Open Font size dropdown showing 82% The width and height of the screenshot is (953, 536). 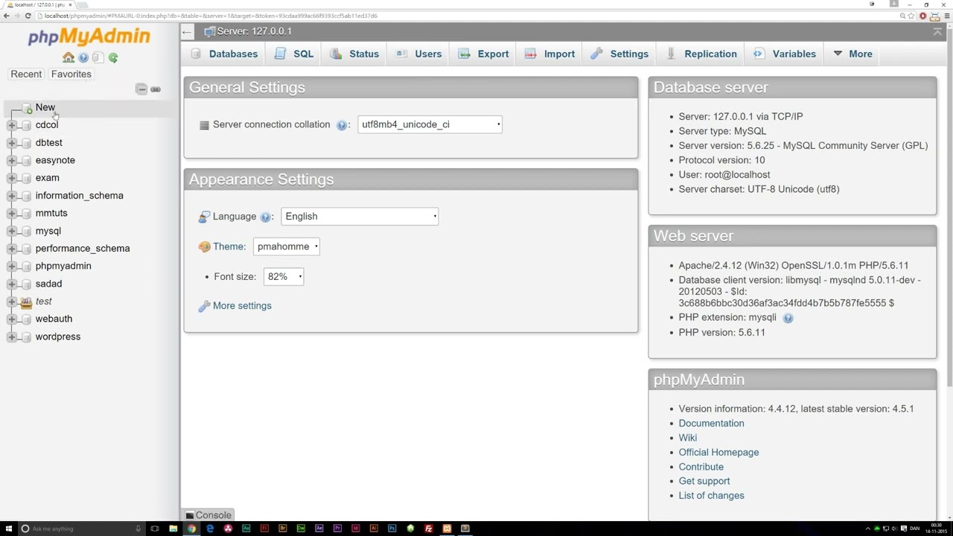coord(284,276)
